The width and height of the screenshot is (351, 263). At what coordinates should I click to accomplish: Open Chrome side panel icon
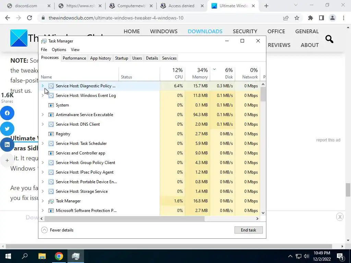pos(322,18)
